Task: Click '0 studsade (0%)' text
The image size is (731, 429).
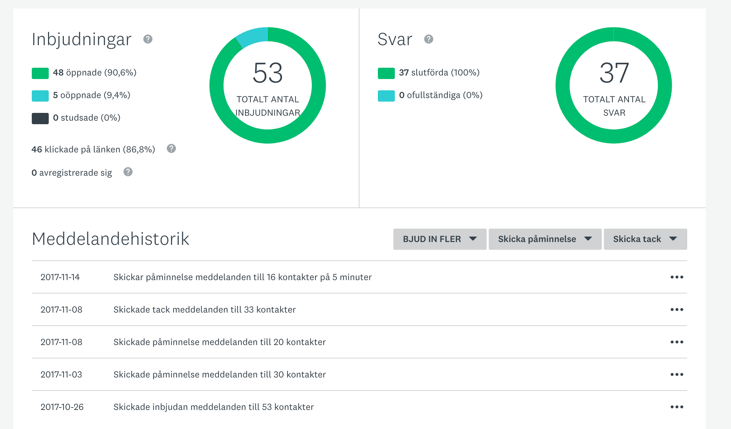Action: [87, 118]
